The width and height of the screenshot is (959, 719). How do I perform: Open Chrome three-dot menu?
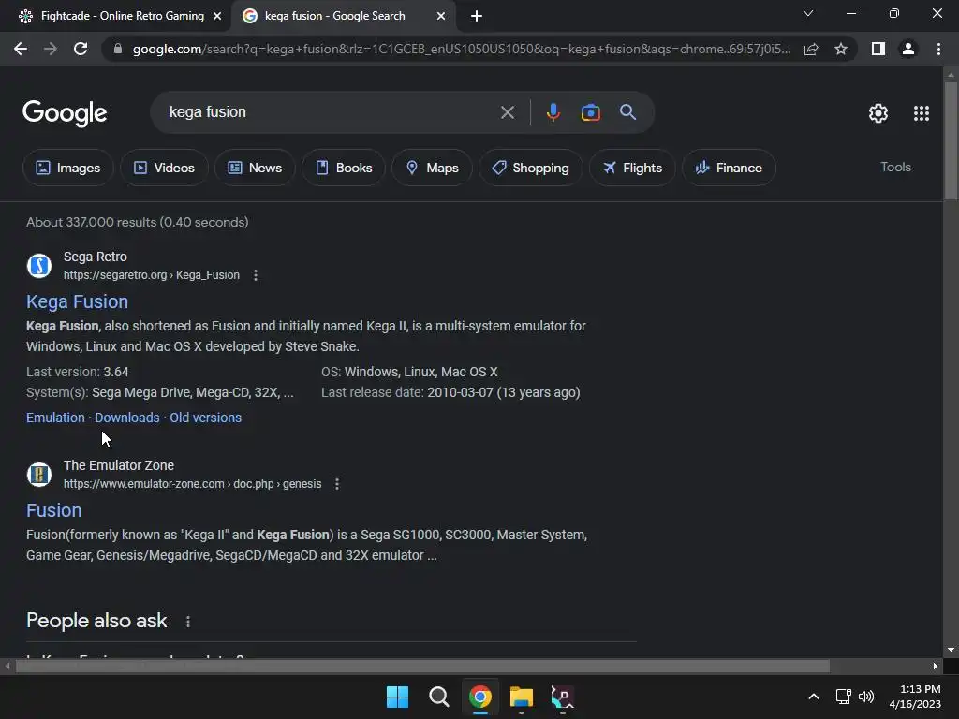[938, 49]
